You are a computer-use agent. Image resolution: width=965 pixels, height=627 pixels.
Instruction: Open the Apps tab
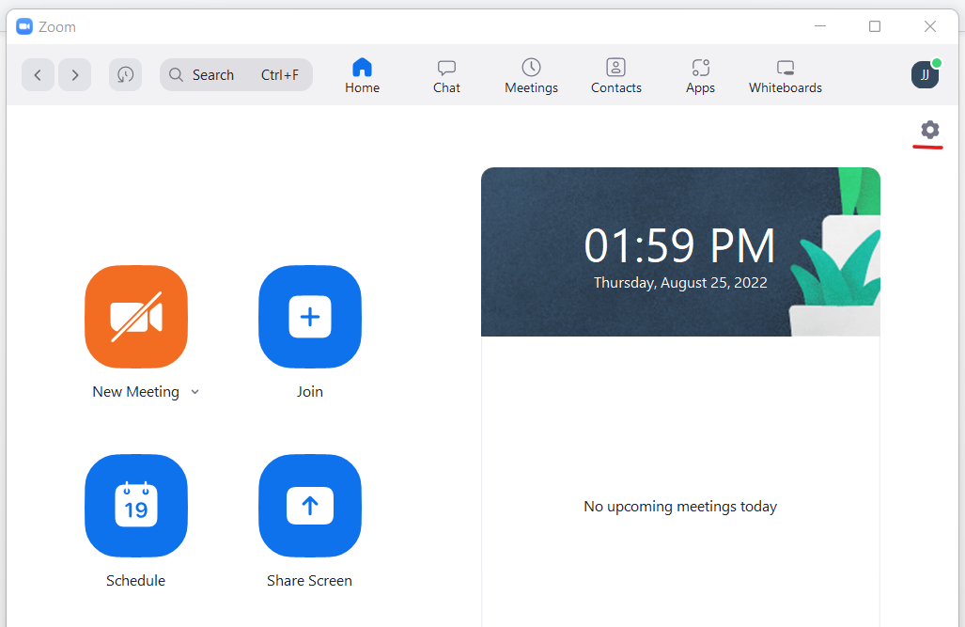[x=700, y=76]
